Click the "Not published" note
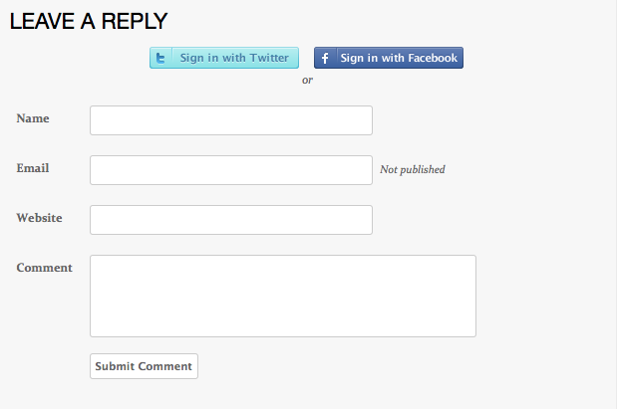617x409 pixels. [x=413, y=169]
